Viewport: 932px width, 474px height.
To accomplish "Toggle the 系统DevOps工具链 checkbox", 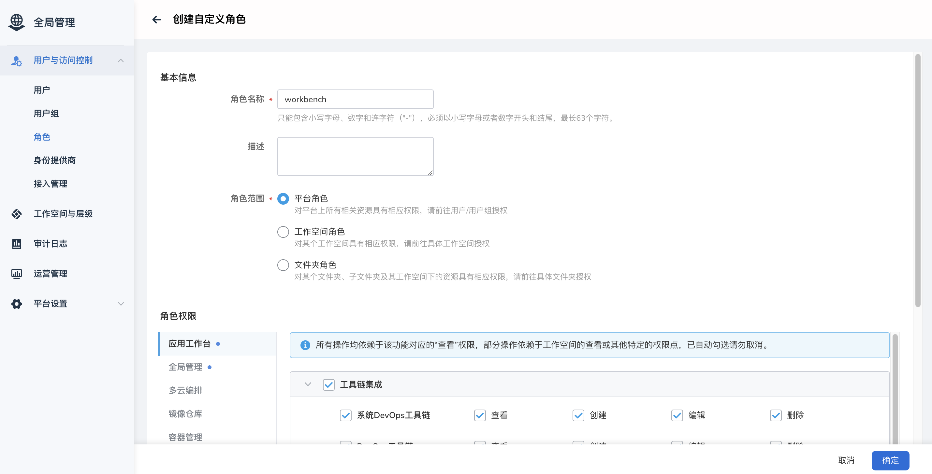I will pyautogui.click(x=345, y=415).
